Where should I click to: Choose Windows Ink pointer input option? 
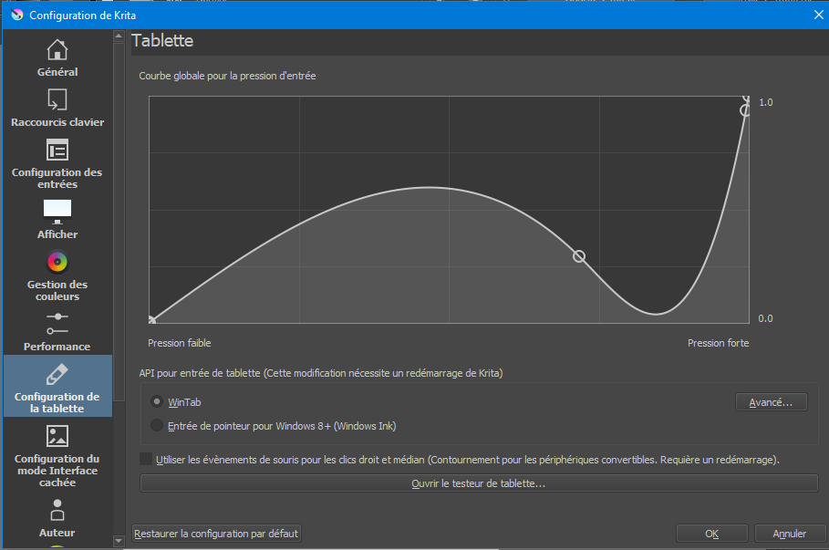point(157,425)
